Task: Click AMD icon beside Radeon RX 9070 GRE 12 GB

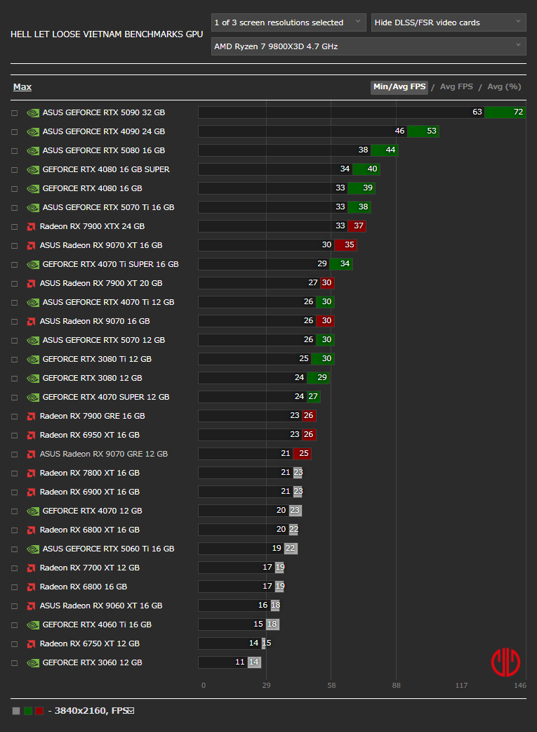Action: point(32,455)
